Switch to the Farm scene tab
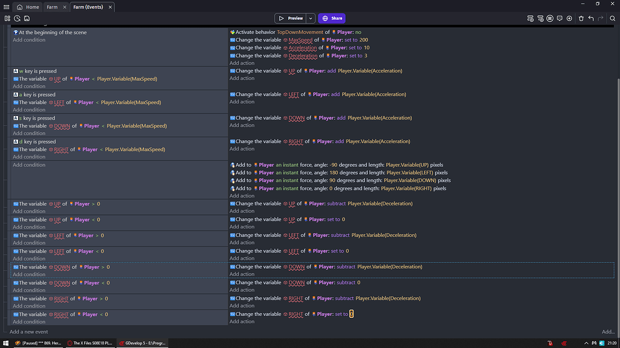Image resolution: width=620 pixels, height=348 pixels. point(51,7)
